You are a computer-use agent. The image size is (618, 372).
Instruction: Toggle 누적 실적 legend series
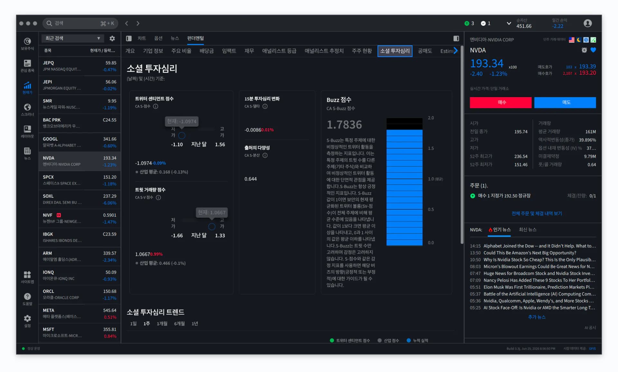pyautogui.click(x=417, y=340)
